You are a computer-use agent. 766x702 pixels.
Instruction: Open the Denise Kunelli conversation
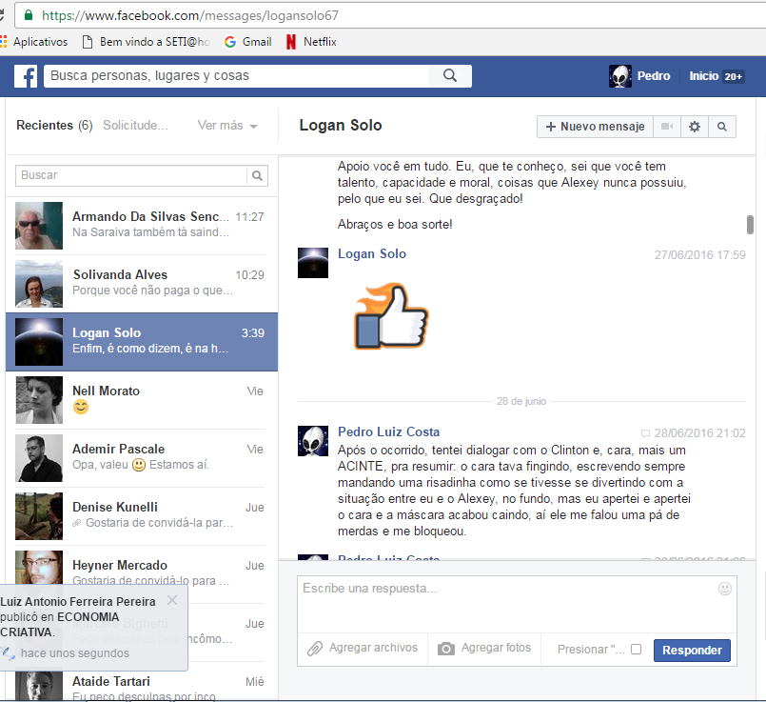point(142,516)
